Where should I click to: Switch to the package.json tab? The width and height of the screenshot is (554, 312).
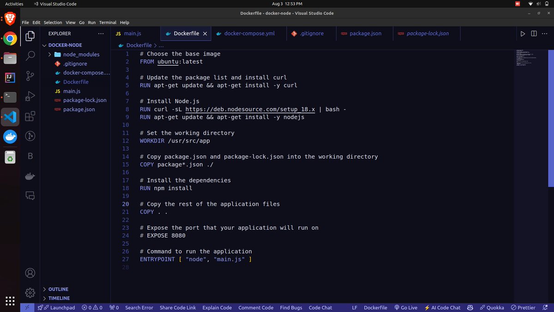tap(365, 34)
